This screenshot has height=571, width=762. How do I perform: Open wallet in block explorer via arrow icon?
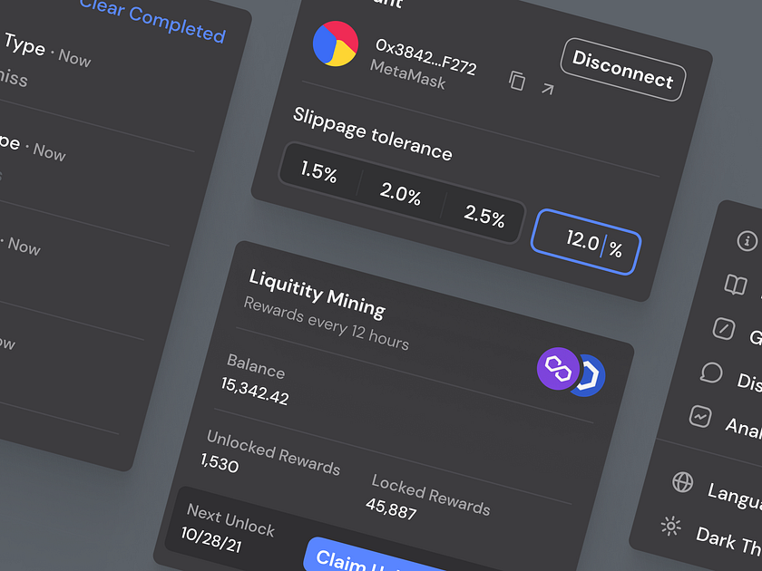click(549, 88)
